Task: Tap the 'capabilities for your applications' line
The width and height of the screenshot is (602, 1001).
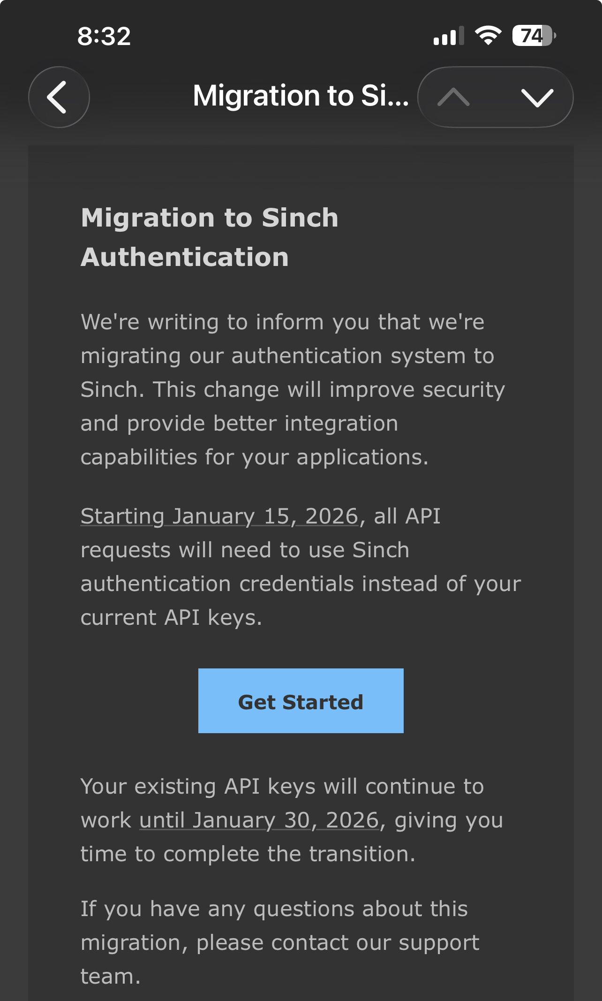Action: pyautogui.click(x=255, y=457)
